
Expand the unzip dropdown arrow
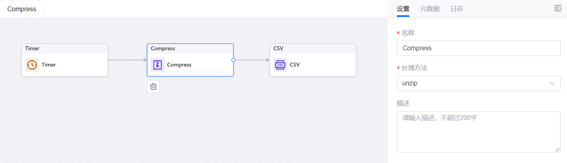pos(552,83)
